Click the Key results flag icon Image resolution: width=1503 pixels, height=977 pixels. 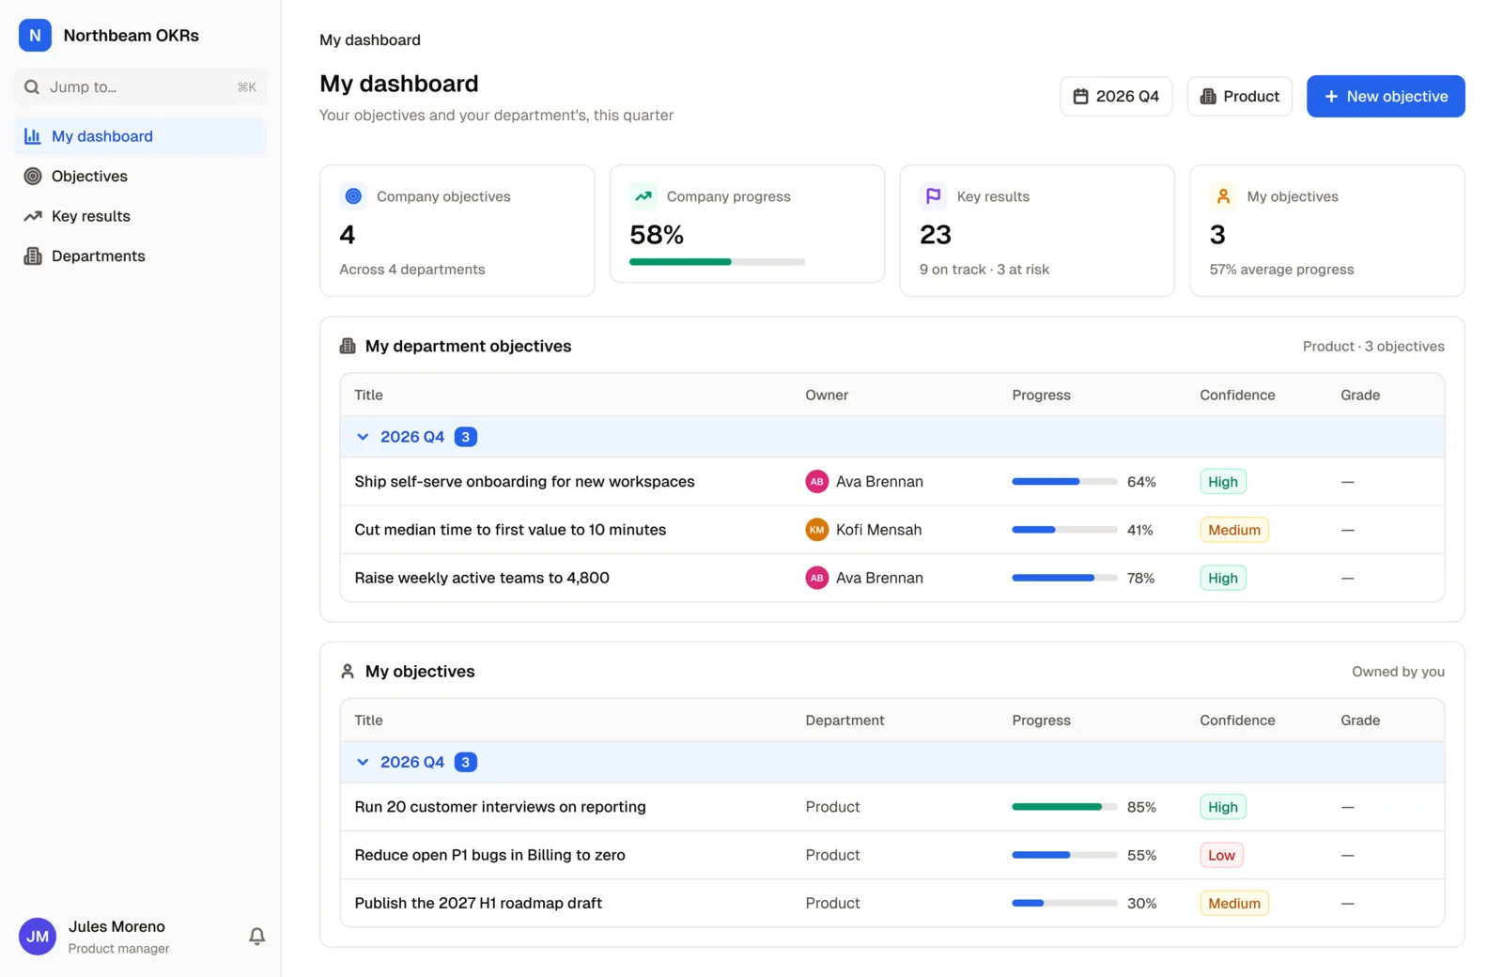click(933, 196)
